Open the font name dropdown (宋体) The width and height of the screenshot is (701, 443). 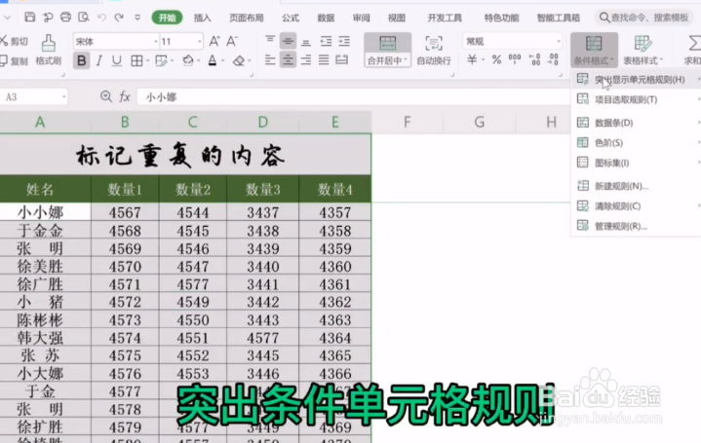pos(156,42)
